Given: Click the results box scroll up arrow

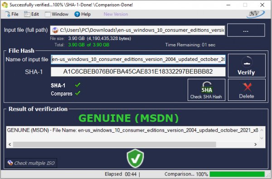Looking at the screenshot, I should click(x=262, y=130).
